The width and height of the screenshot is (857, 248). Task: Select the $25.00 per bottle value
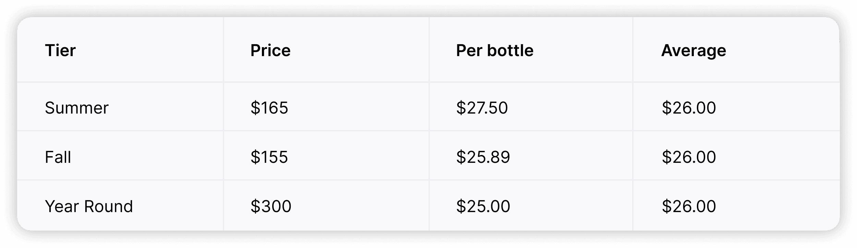(x=483, y=207)
